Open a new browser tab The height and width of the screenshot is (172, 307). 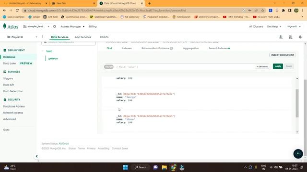149,3
